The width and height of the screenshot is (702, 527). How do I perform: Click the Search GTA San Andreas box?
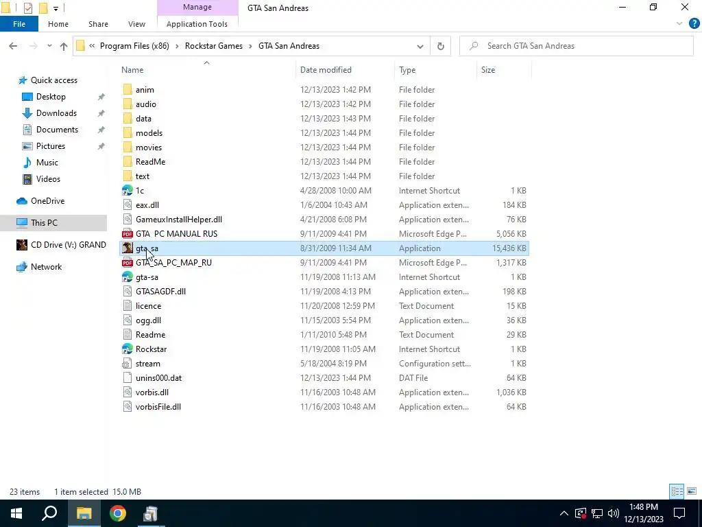576,46
